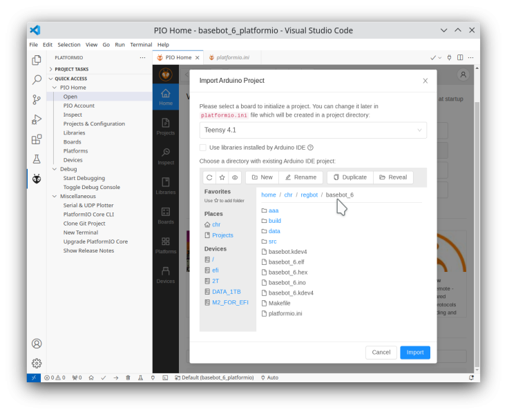Viewport: 507px width, 414px height.
Task: Open the Extensions view icon
Action: point(37,139)
